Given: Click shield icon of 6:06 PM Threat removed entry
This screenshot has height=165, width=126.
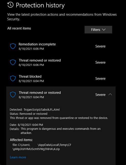Looking at the screenshot, I should [13, 62].
